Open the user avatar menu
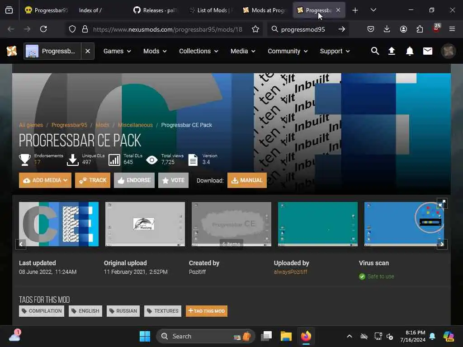This screenshot has height=347, width=463. 448,51
